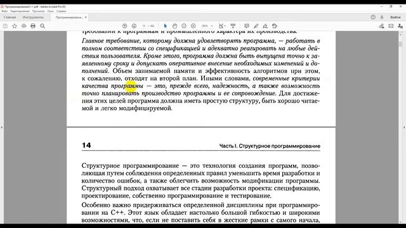Image resolution: width=406 pixels, height=228 pixels.
Task: Open the Find text magnifier icon
Action: click(43, 26)
